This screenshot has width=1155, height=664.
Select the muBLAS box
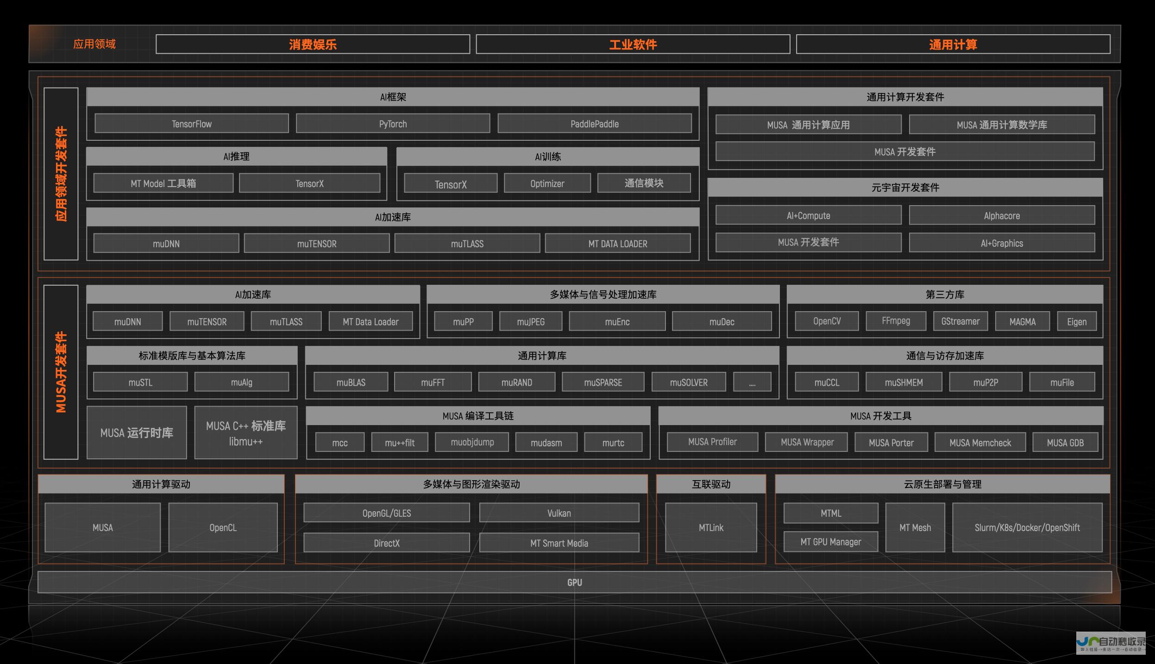(x=351, y=382)
